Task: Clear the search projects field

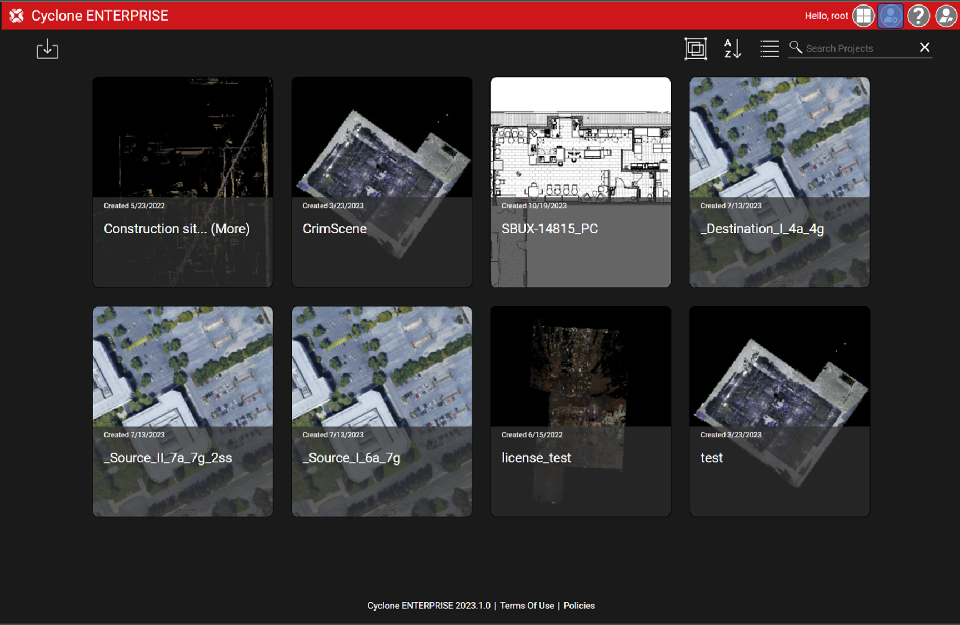Action: tap(924, 48)
